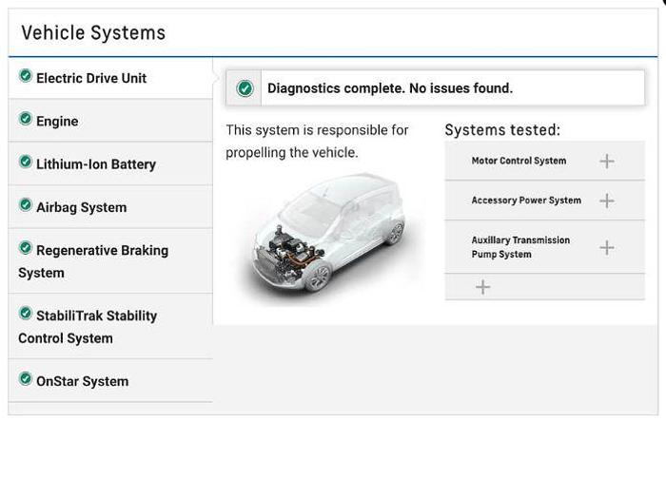View the Regenerative Braking System tab
Screen dimensions: 666x478
pyautogui.click(x=110, y=260)
